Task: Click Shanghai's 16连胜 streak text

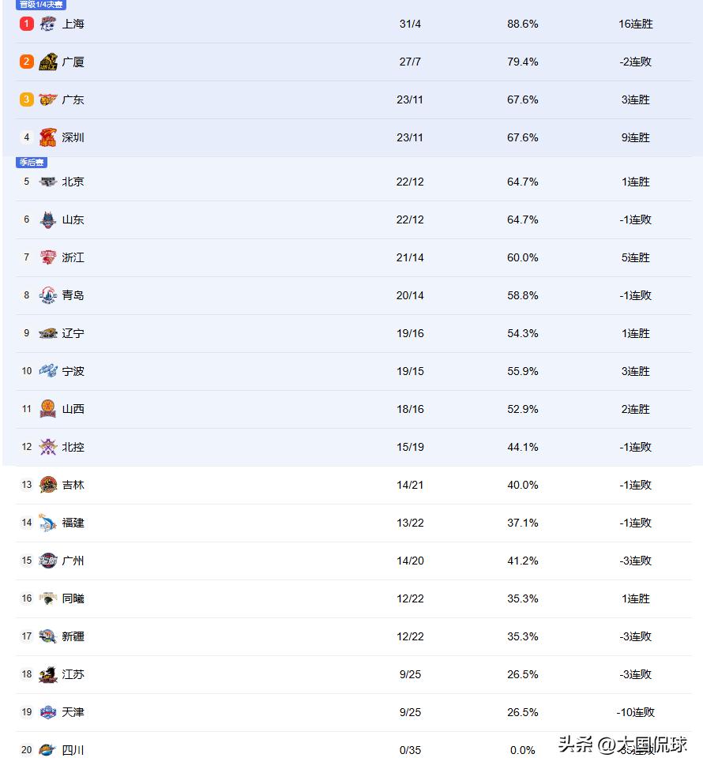Action: (635, 24)
